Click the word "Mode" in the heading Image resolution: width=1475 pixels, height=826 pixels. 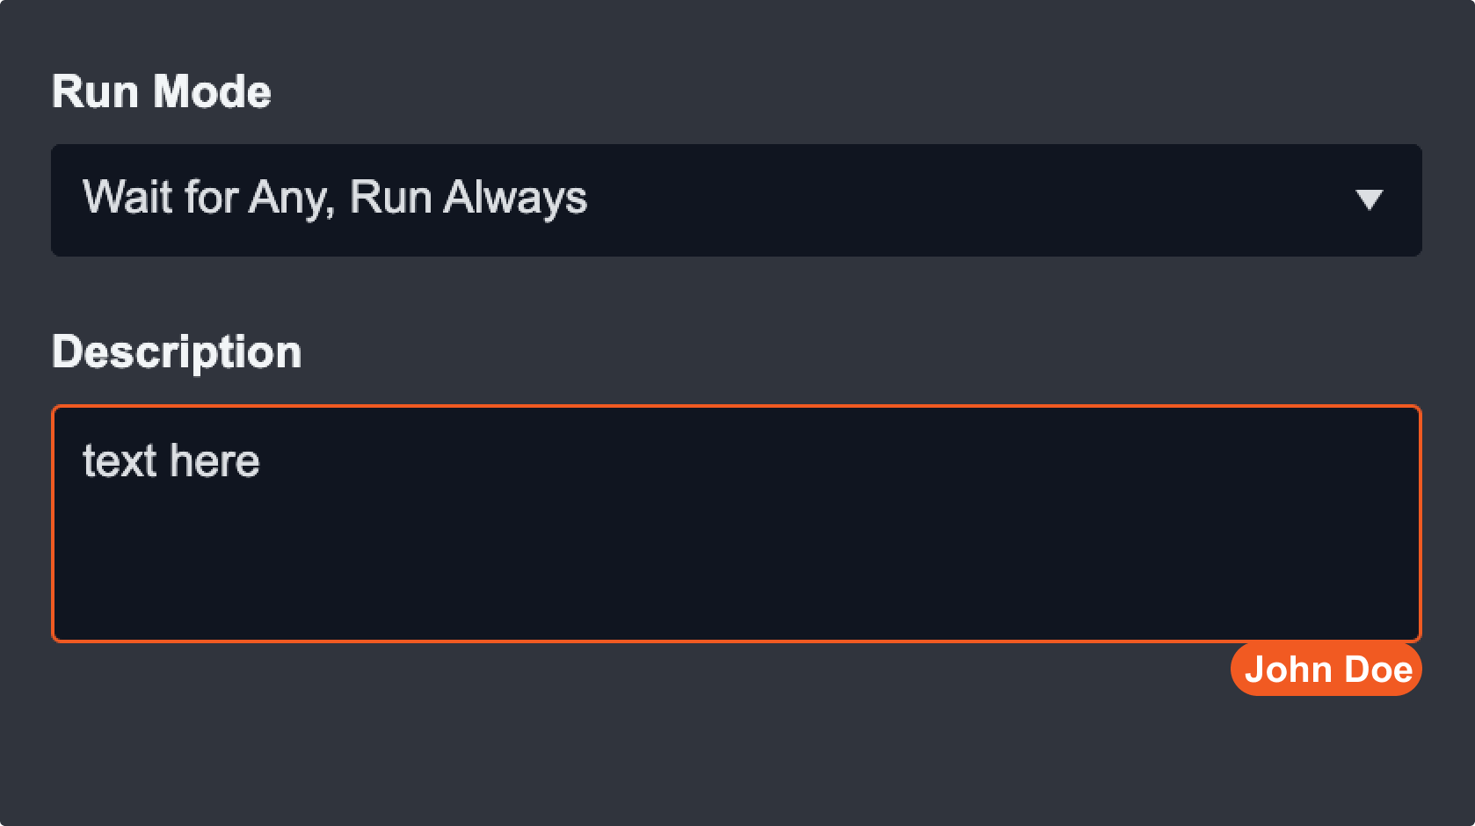[212, 91]
